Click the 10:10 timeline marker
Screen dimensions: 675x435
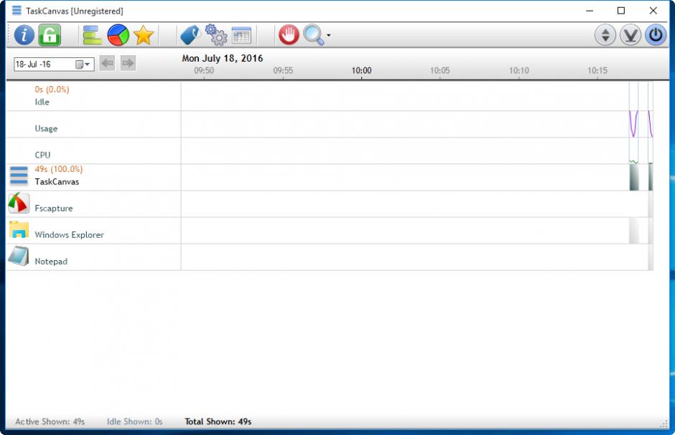coord(518,70)
